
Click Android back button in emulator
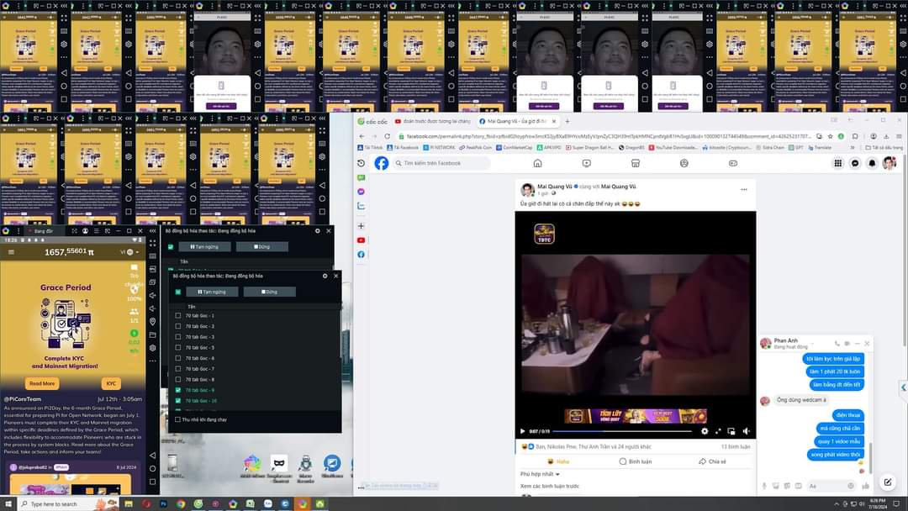[x=152, y=455]
